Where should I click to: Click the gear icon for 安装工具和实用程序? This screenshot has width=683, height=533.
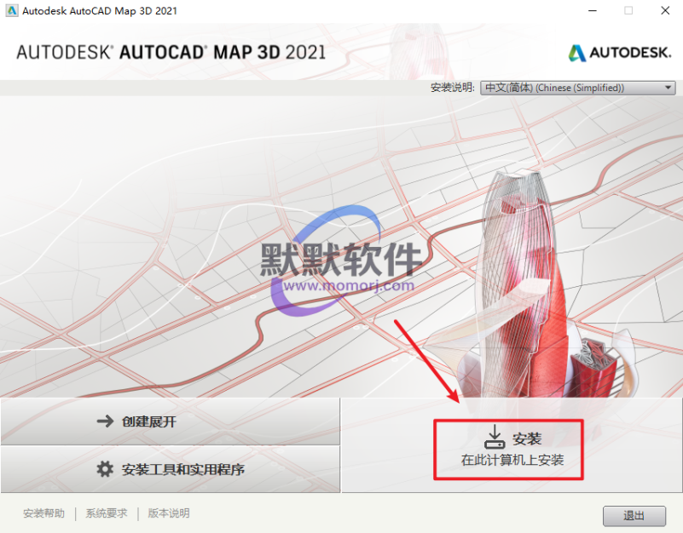pyautogui.click(x=105, y=469)
